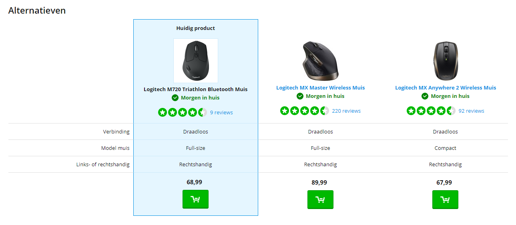
Task: Open Logitech MX Anywhere 2 Wireless Muis link
Action: [x=445, y=88]
